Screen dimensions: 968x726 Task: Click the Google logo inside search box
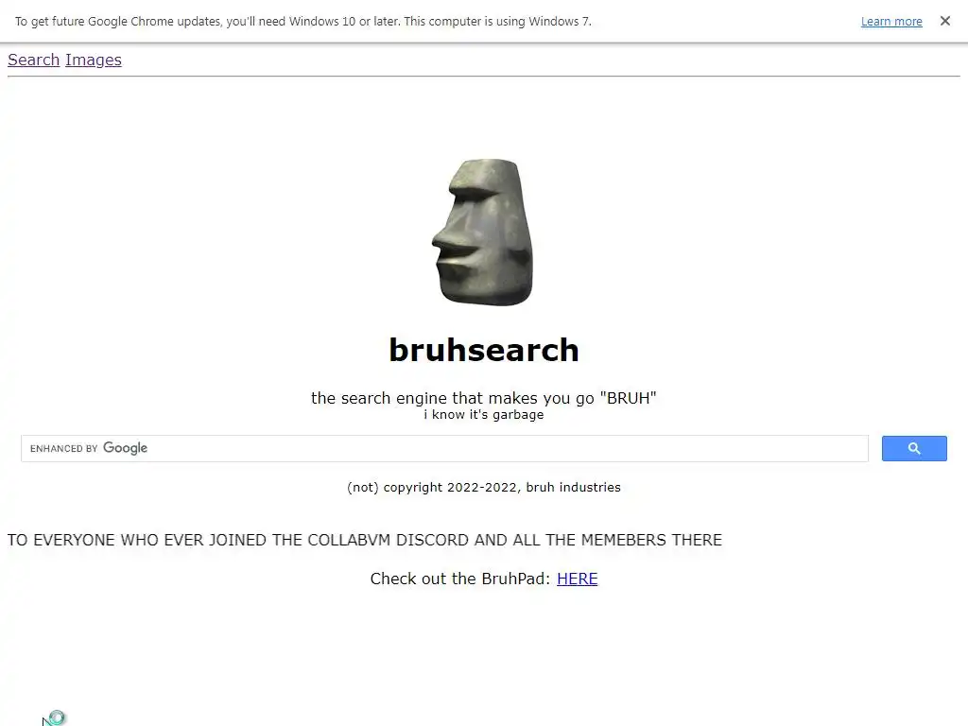coord(125,448)
